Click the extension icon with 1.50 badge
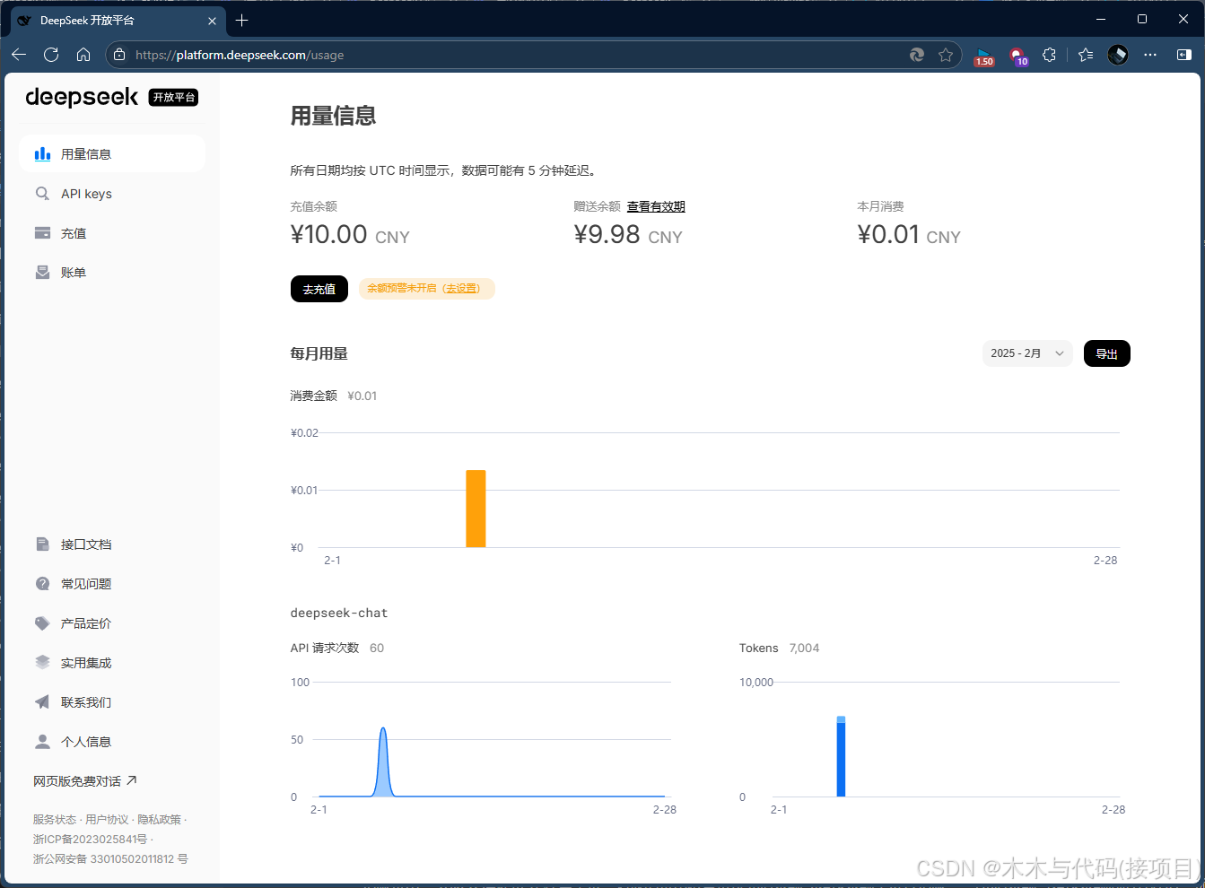Screen dimensions: 1205x888 [x=984, y=57]
